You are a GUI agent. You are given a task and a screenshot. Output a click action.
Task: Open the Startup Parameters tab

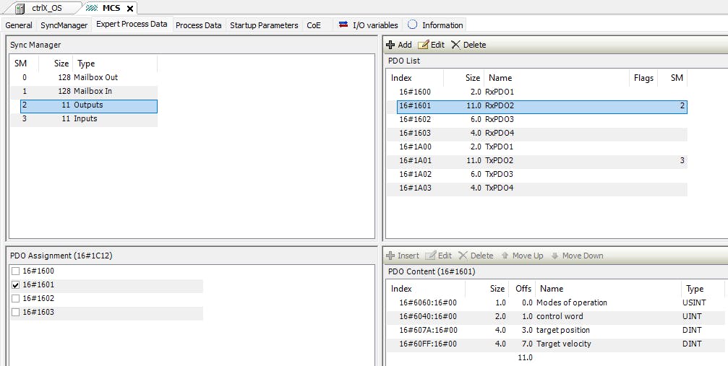(x=264, y=25)
